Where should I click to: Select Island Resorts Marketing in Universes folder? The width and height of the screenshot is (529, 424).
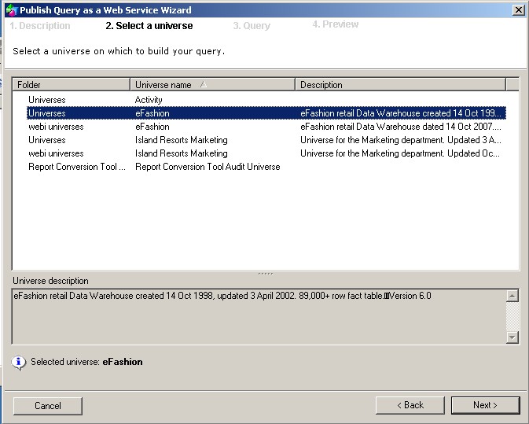coord(266,140)
